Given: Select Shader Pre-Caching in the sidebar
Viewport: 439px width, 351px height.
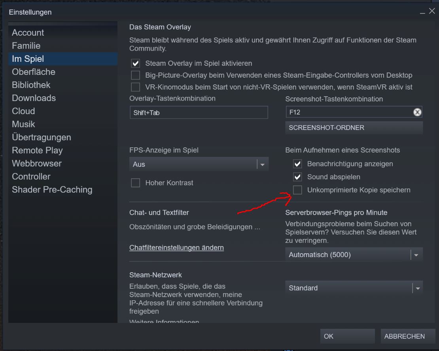Looking at the screenshot, I should 52,190.
